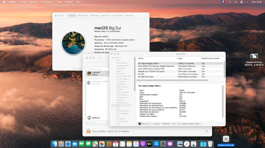Switch to the Aperçu tab
Screen dimensions: 265x148
pyautogui.click(x=72, y=16)
